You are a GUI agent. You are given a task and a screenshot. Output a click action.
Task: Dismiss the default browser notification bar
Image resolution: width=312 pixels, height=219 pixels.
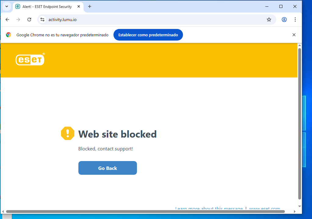pos(294,35)
